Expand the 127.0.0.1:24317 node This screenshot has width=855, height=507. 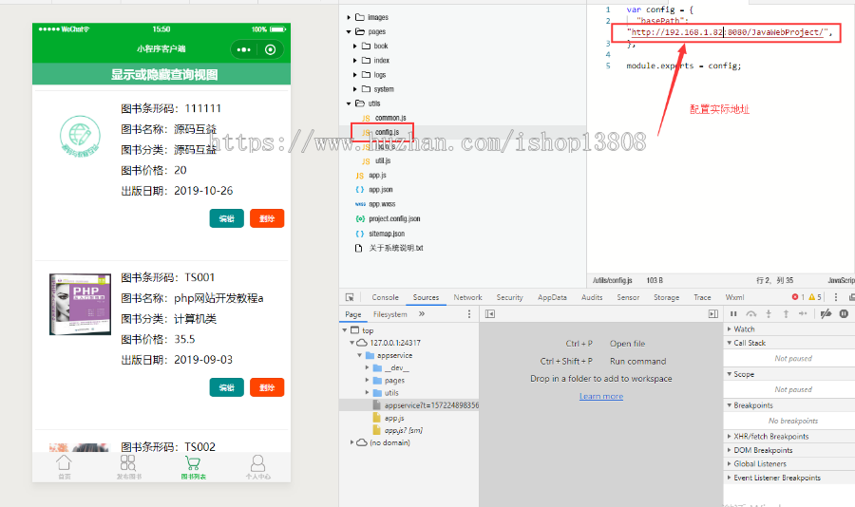click(351, 343)
